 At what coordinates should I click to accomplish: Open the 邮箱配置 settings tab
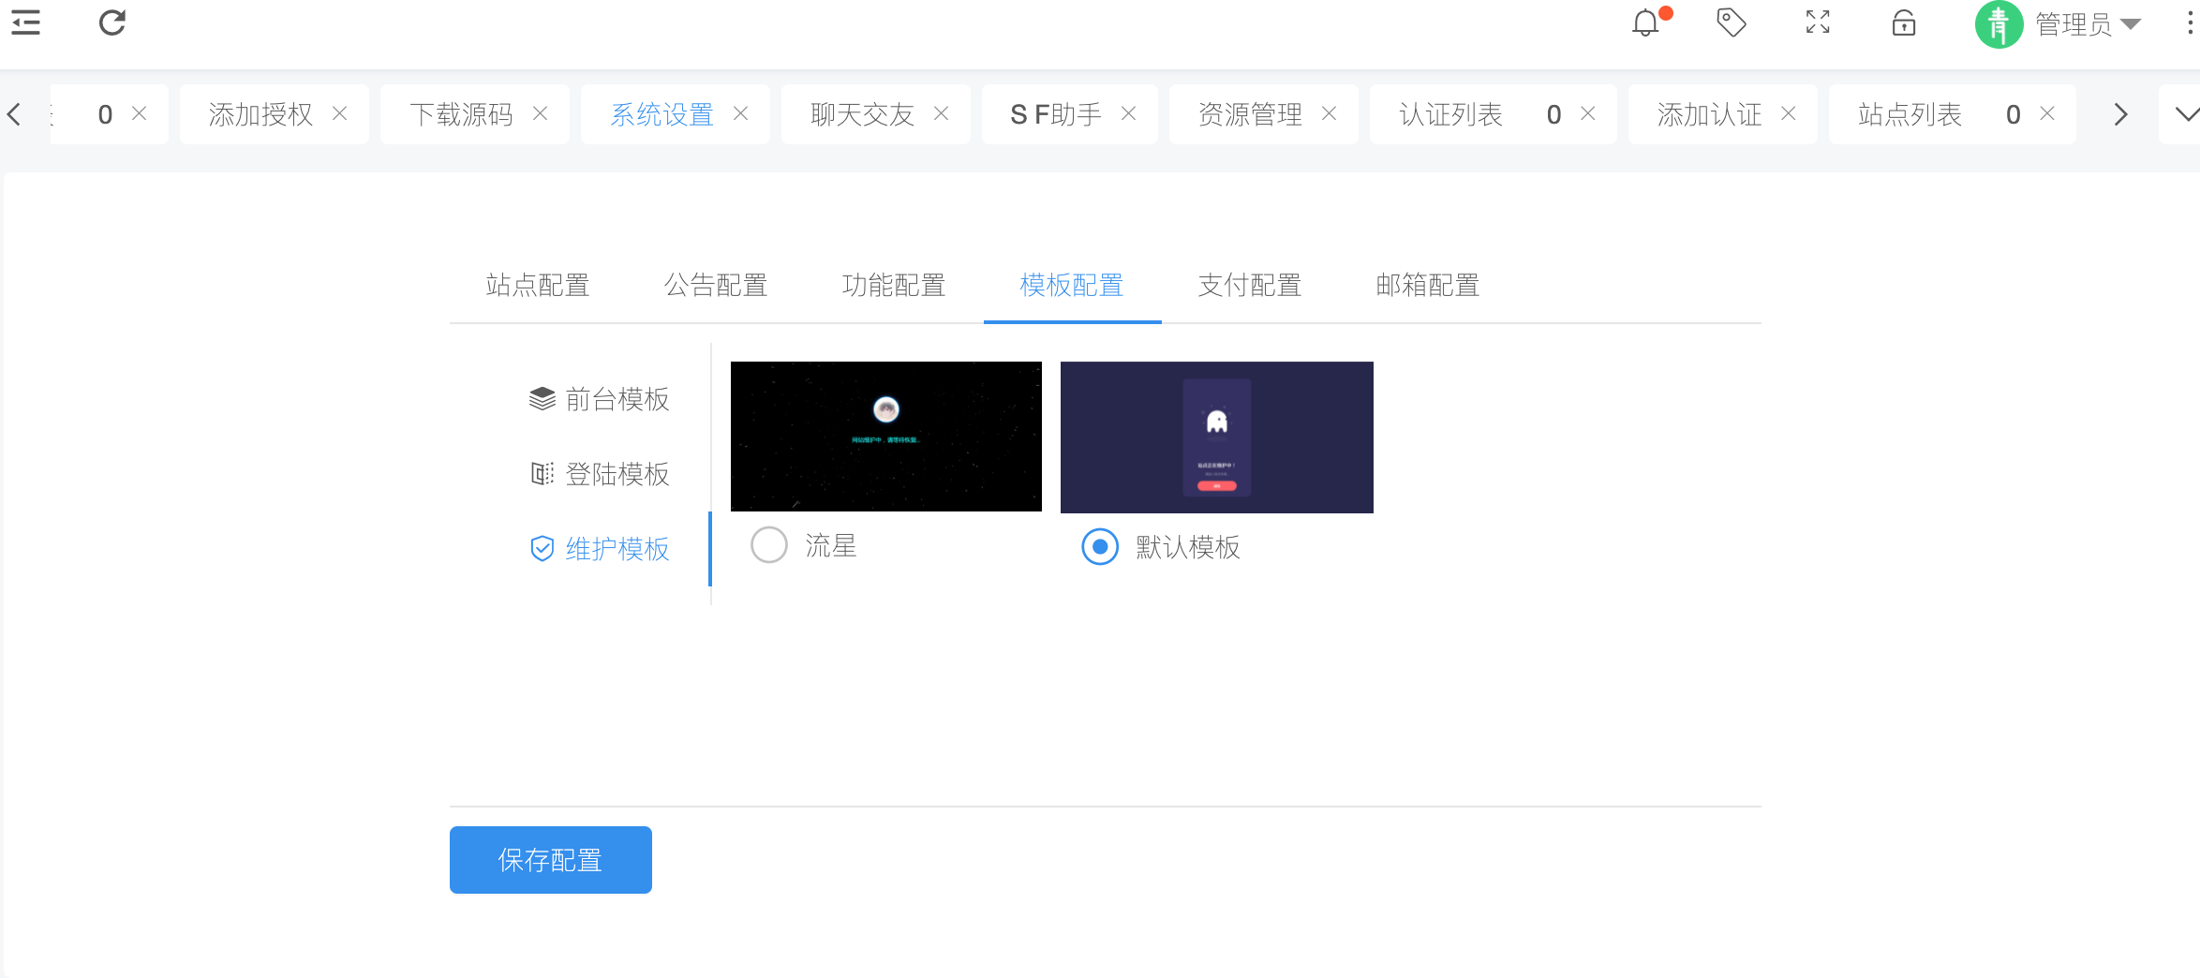(x=1428, y=285)
